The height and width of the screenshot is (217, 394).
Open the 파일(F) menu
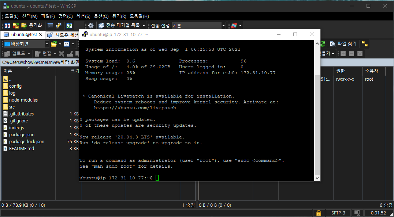tap(48, 16)
